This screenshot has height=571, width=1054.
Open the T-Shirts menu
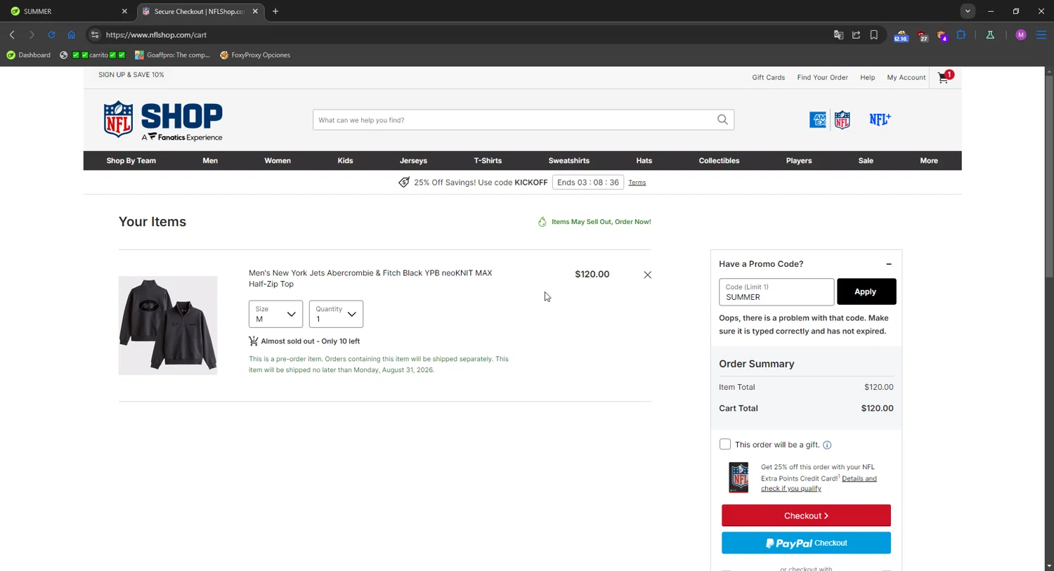coord(488,161)
